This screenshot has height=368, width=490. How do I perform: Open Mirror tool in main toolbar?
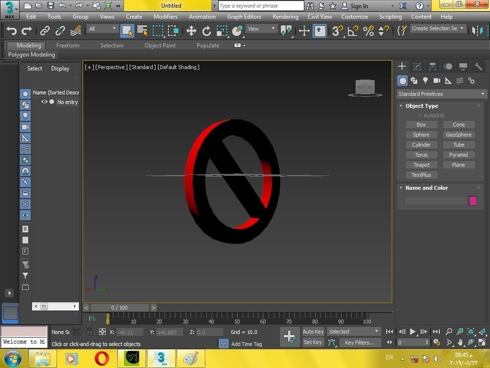click(x=477, y=31)
